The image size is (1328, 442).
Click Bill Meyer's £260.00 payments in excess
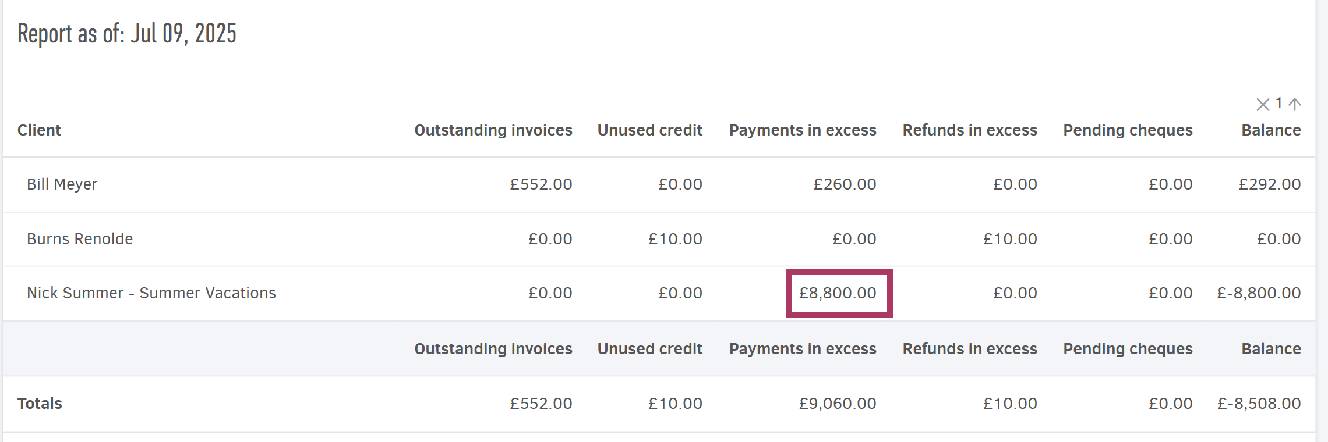pyautogui.click(x=845, y=184)
